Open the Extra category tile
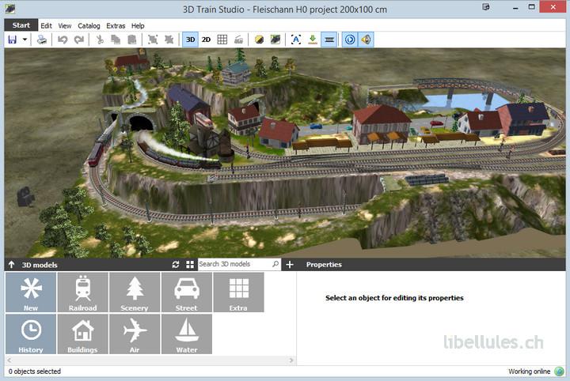Screen dimensions: 570x381 238,292
